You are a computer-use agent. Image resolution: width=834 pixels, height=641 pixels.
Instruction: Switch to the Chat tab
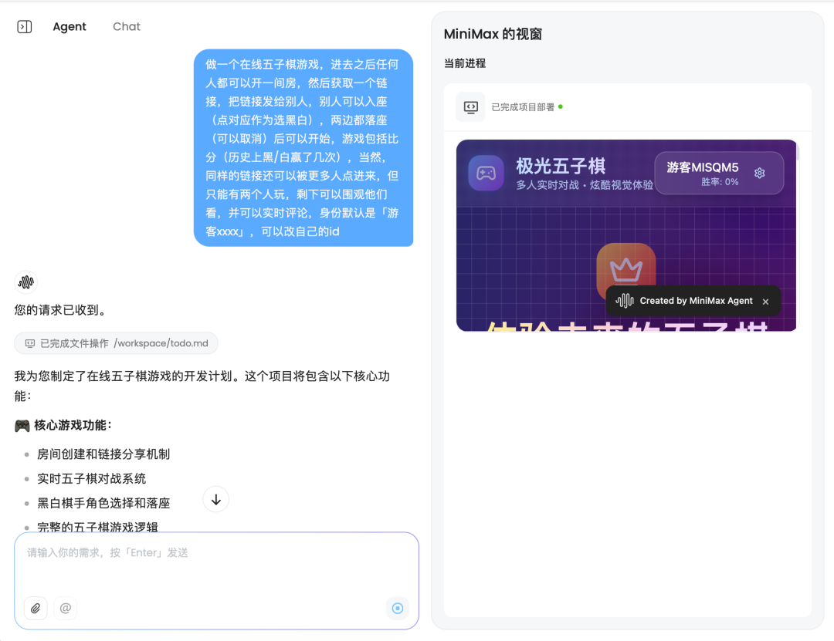point(127,26)
